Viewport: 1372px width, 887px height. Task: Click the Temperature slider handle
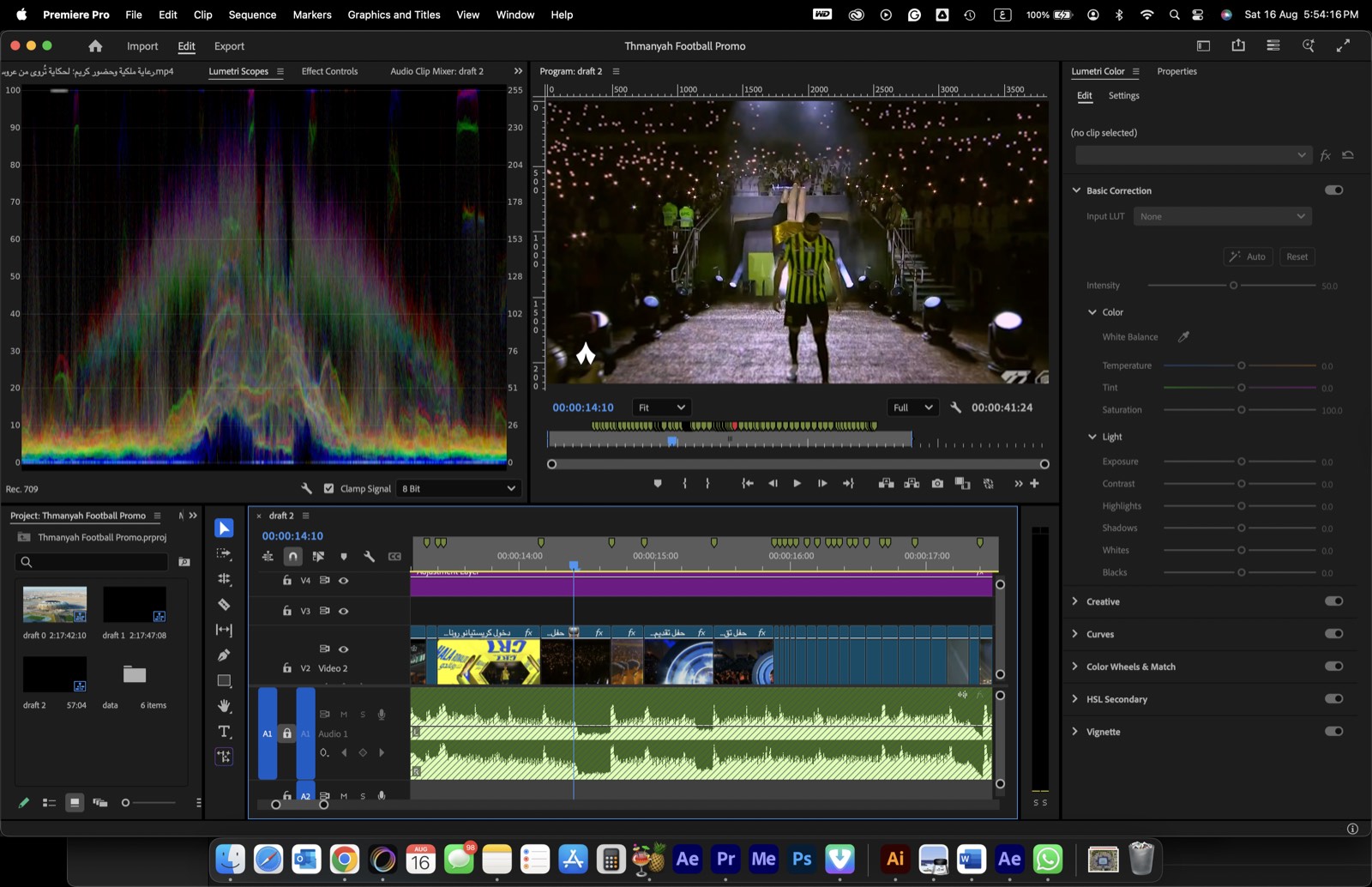coord(1241,365)
